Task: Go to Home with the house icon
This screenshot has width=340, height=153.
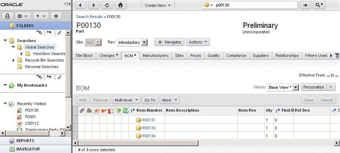Action: [x=120, y=5]
